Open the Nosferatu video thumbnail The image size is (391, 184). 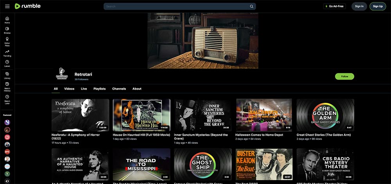pyautogui.click(x=80, y=115)
